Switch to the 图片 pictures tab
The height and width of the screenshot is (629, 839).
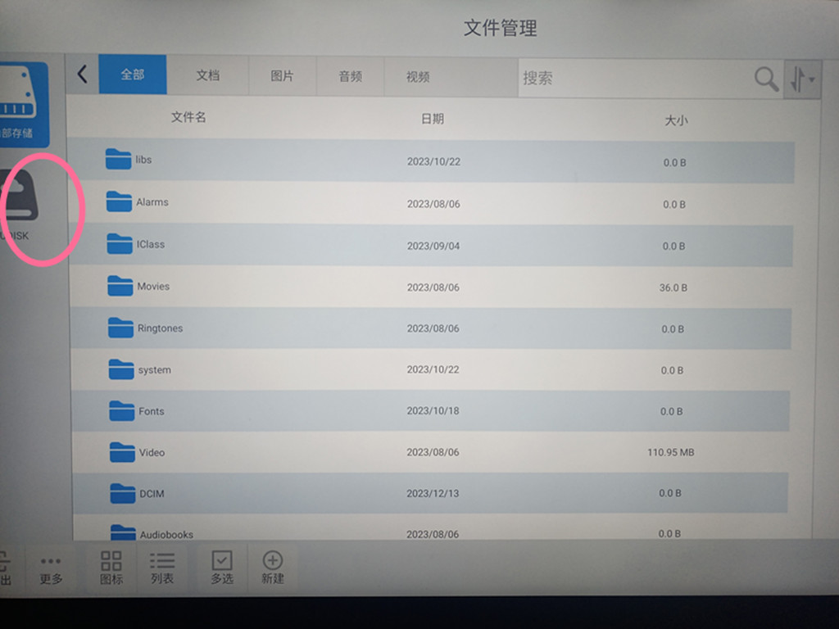pos(282,76)
